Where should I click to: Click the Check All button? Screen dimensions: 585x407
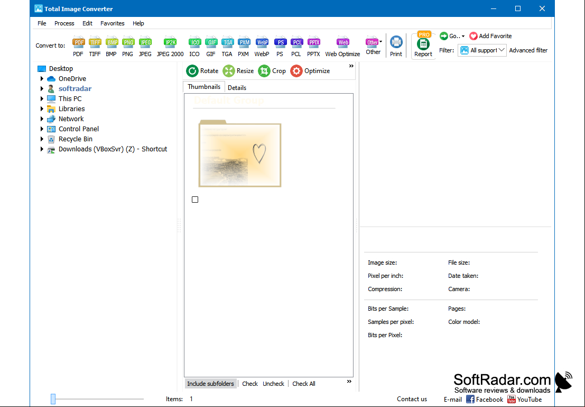[x=304, y=384]
